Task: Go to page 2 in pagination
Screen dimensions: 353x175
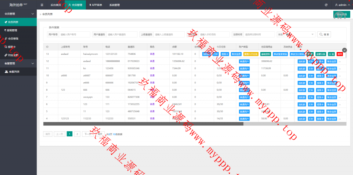Action: click(x=77, y=134)
